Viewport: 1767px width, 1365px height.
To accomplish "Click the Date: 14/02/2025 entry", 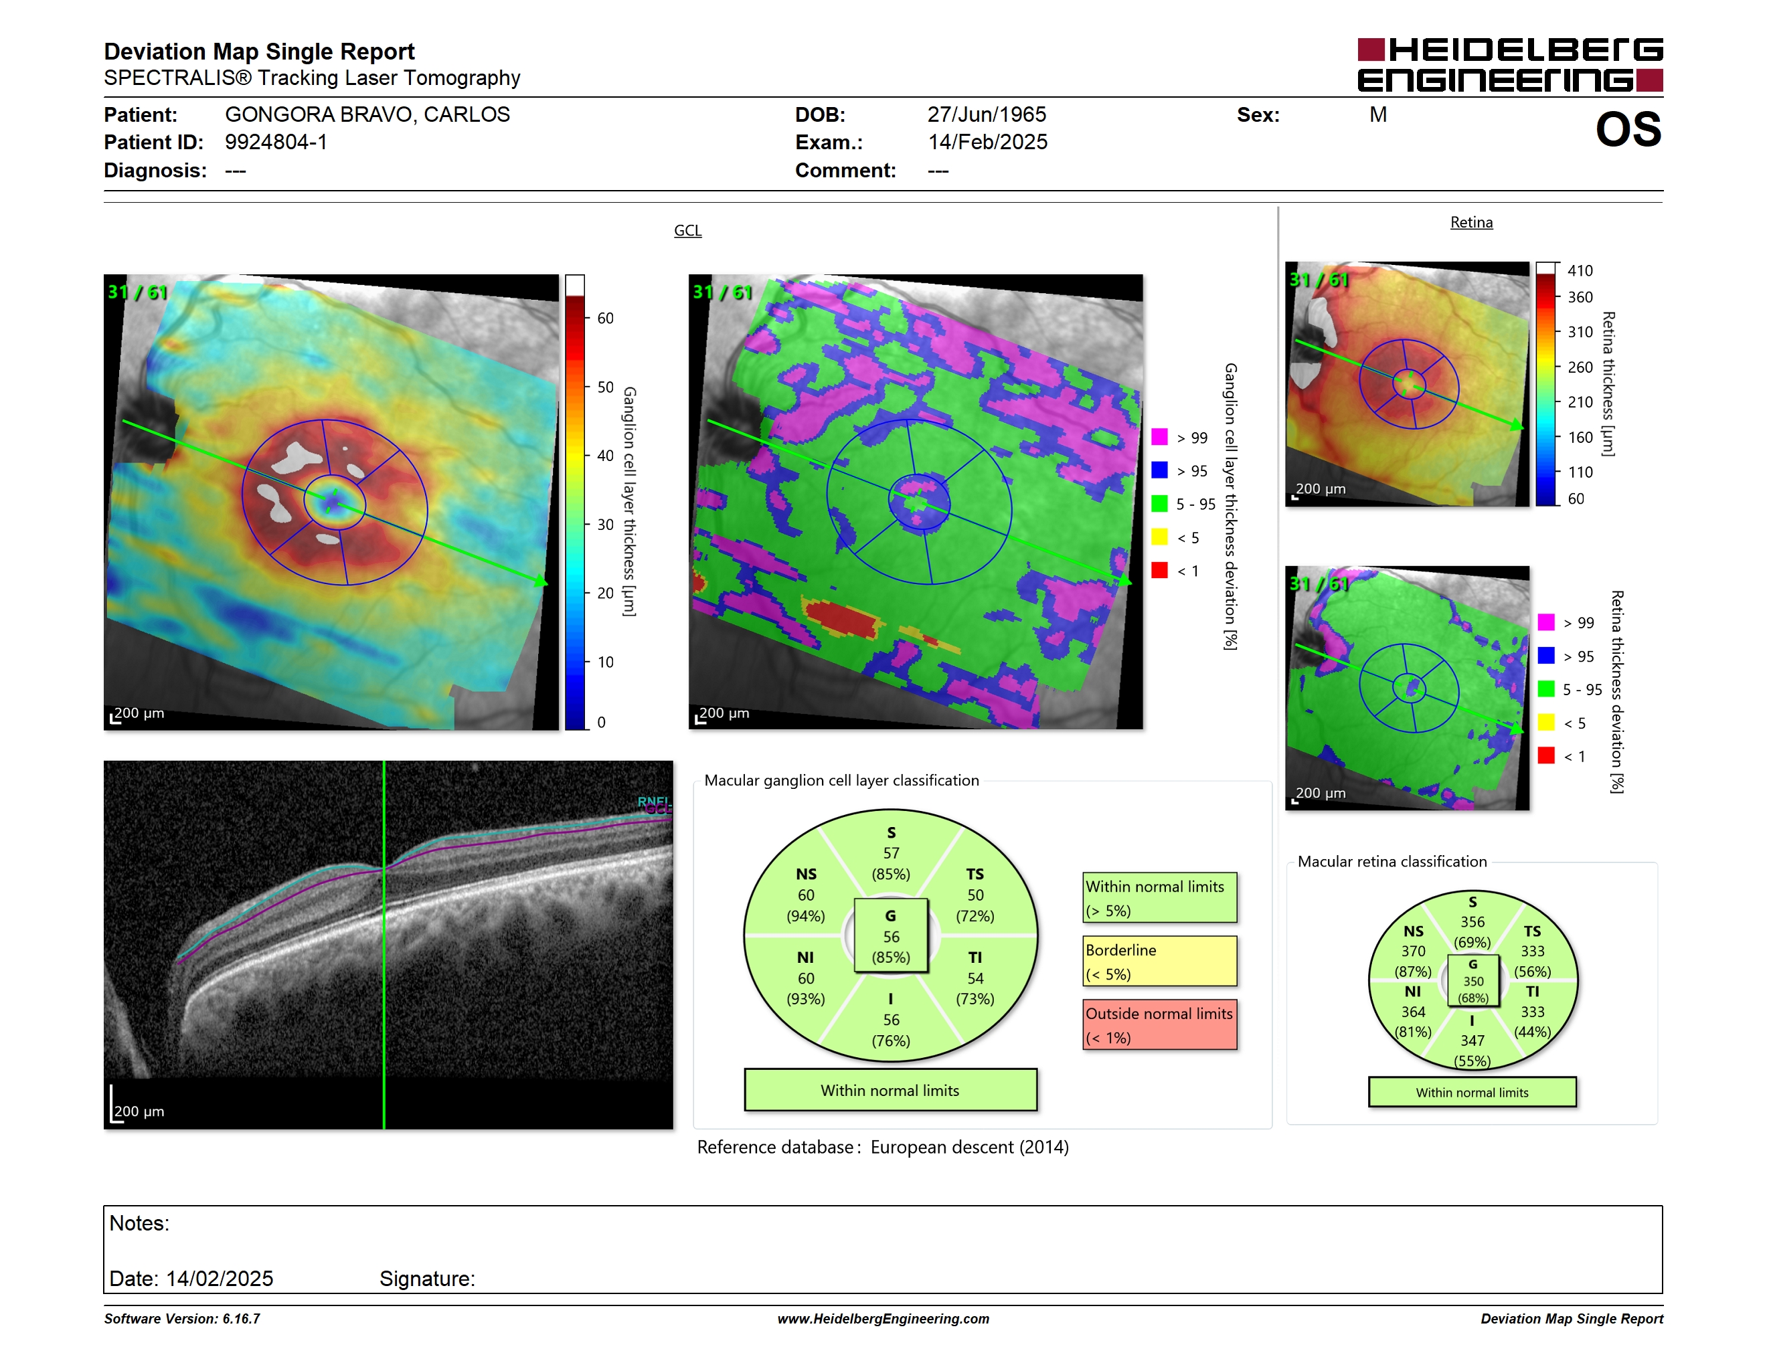I will click(191, 1279).
